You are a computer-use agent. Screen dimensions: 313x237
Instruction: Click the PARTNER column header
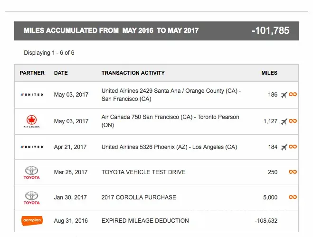click(x=32, y=73)
